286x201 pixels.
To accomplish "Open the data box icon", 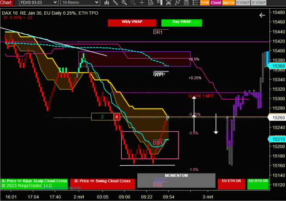I will pyautogui.click(x=151, y=3).
